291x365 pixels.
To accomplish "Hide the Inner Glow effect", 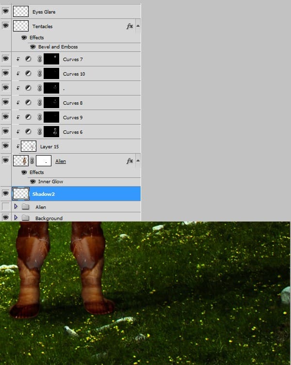I will pyautogui.click(x=32, y=182).
